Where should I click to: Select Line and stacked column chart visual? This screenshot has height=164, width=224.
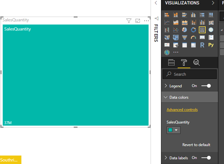click(x=193, y=22)
